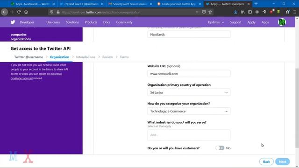Screen dimensions: 299x168
Task: Open the Firefox home page icon
Action: point(26,12)
